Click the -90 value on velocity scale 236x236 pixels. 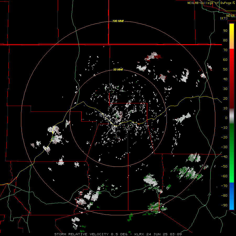pyautogui.click(x=224, y=205)
